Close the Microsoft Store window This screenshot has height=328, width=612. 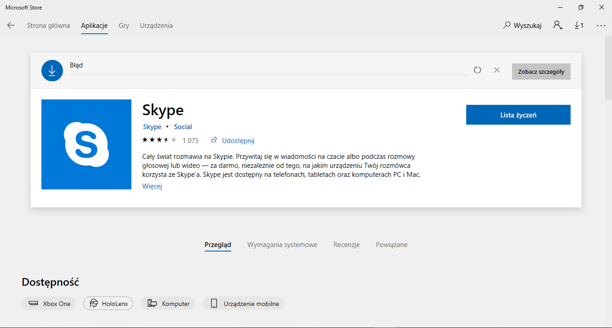[x=602, y=7]
